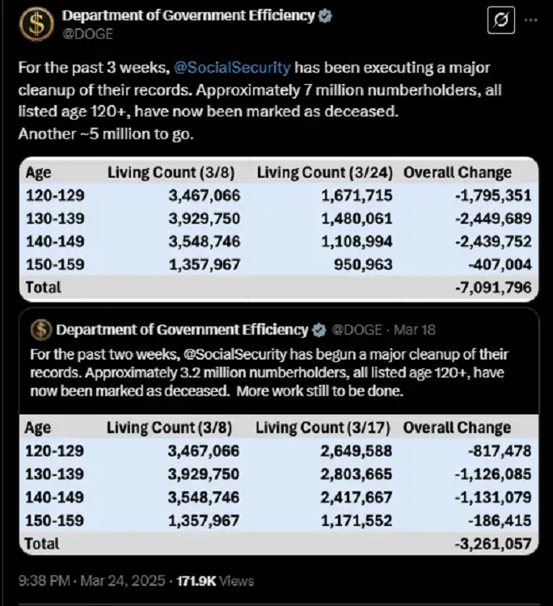View the 171.9K Views count
The image size is (553, 606).
(x=219, y=581)
